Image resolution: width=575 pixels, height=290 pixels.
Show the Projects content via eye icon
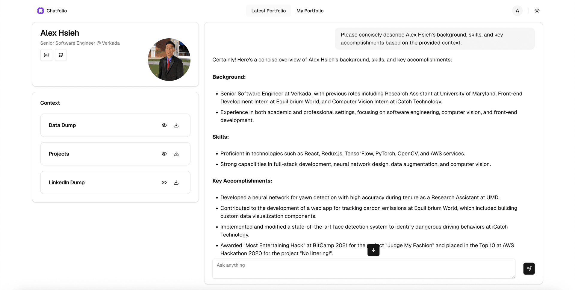164,154
